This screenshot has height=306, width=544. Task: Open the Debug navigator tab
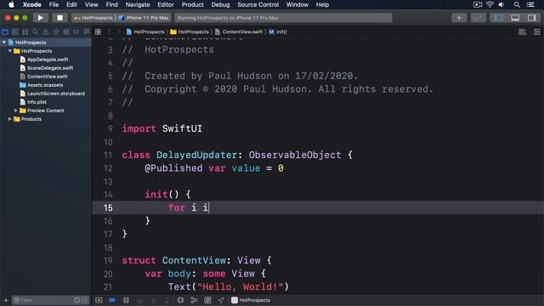(66, 32)
